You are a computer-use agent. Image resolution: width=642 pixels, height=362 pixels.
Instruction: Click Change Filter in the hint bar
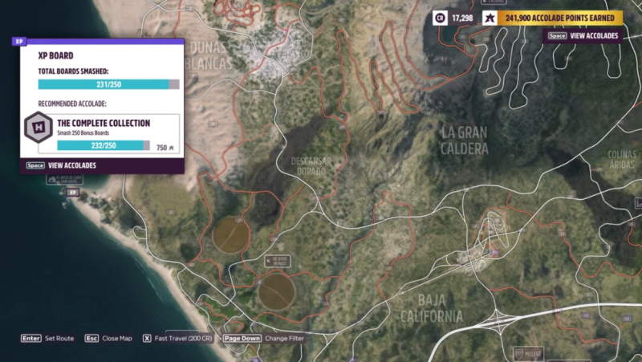click(263, 338)
